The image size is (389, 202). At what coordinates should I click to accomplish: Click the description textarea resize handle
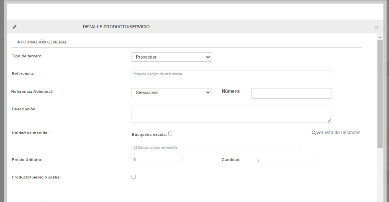tap(330, 120)
